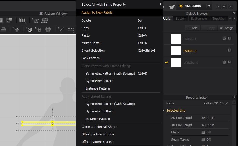
Task: Open the SIMULATION mode dropdown arrow
Action: (209, 6)
